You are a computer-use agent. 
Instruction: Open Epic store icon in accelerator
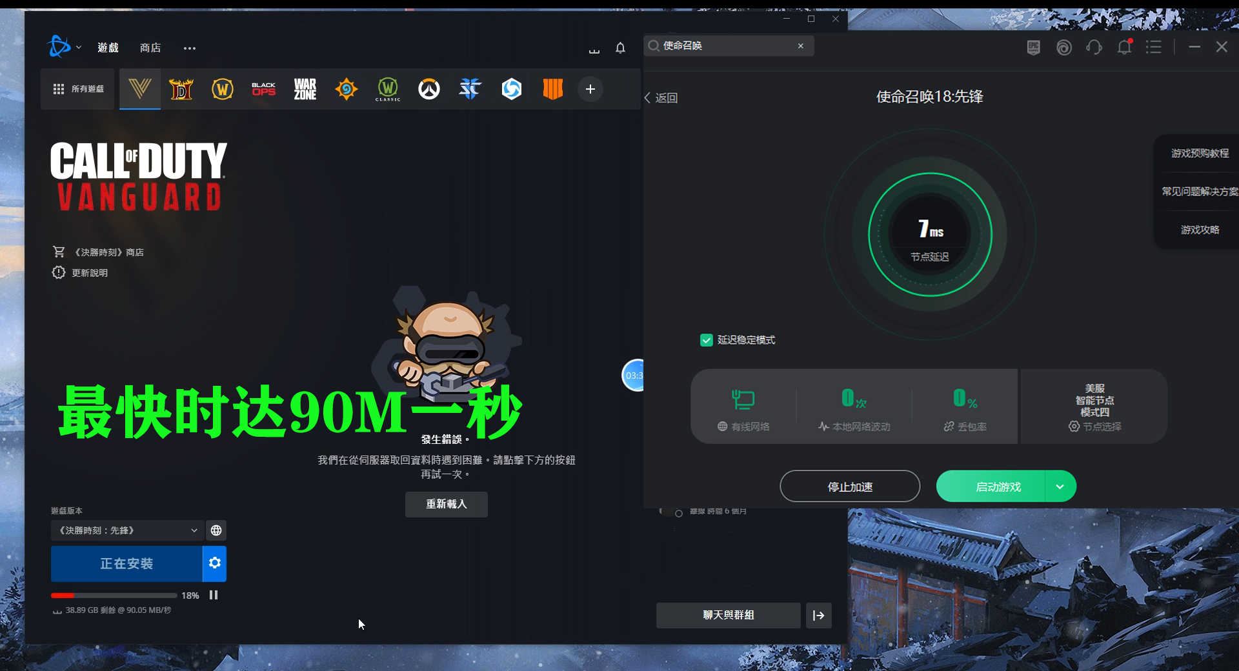pyautogui.click(x=1034, y=47)
